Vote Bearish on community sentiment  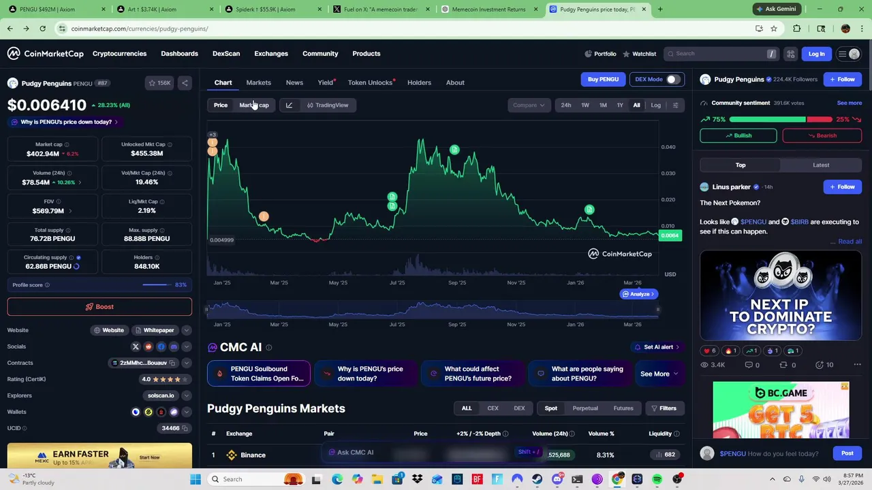pyautogui.click(x=822, y=135)
